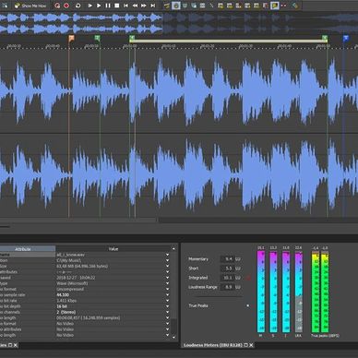Click the green region start marker
The width and height of the screenshot is (358, 358).
132,38
